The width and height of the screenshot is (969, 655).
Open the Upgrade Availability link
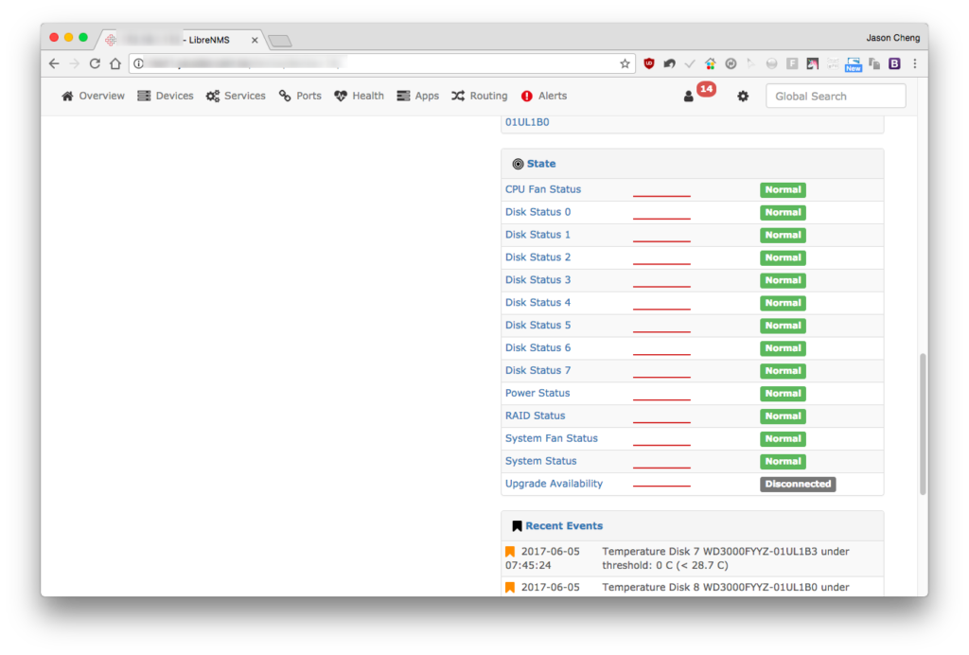click(554, 484)
